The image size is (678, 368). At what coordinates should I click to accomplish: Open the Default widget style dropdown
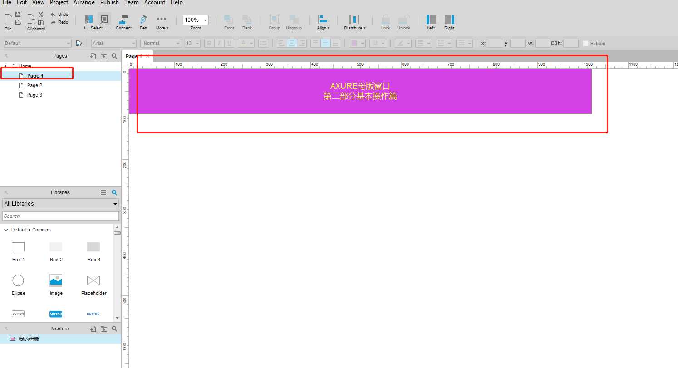37,43
